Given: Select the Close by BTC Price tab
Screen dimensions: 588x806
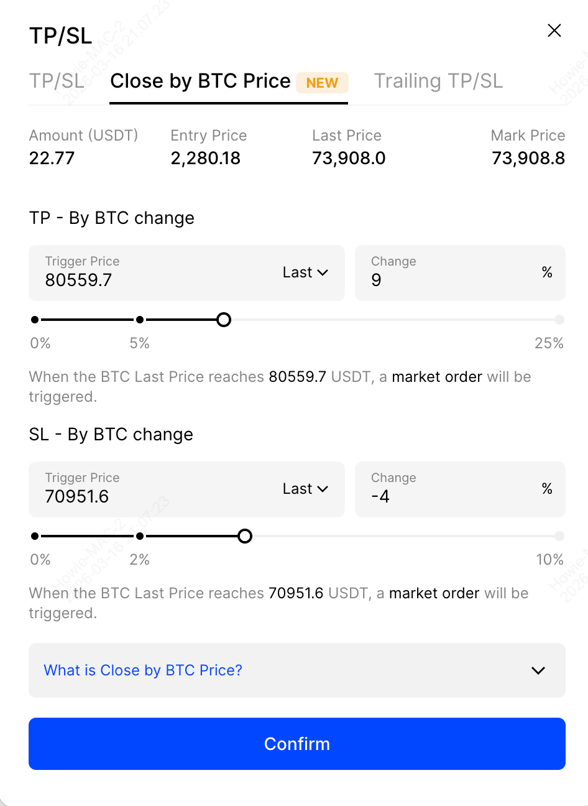Looking at the screenshot, I should click(x=200, y=81).
